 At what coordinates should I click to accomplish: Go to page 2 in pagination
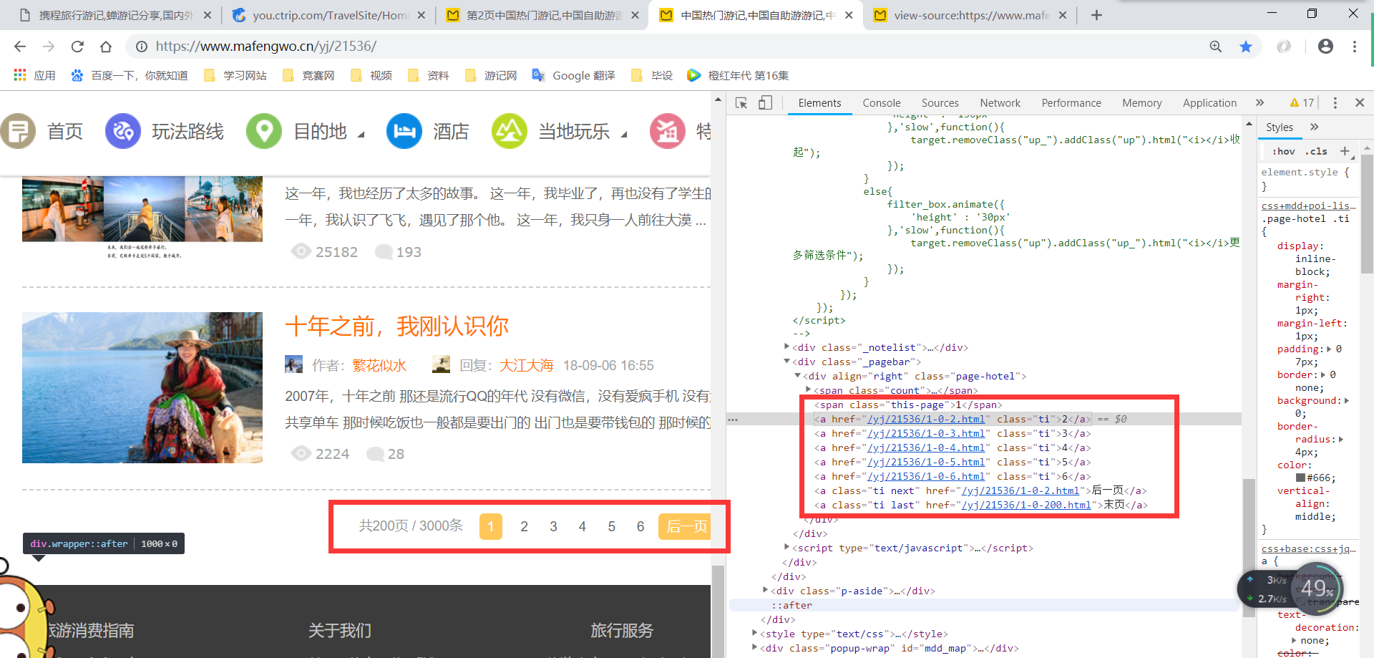(524, 526)
